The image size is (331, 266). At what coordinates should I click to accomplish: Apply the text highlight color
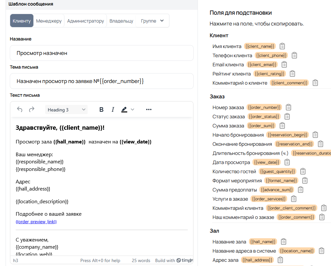point(124,109)
